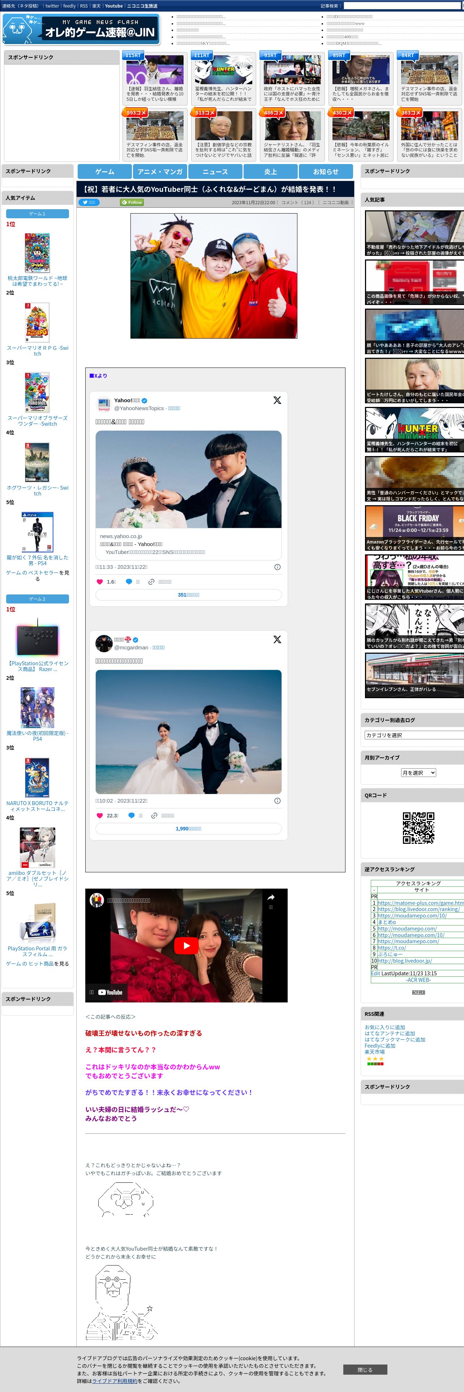Screen dimensions: 464x1392
Task: Open Yahoo!ニュース profile avatar in the tweet
Action: (103, 404)
